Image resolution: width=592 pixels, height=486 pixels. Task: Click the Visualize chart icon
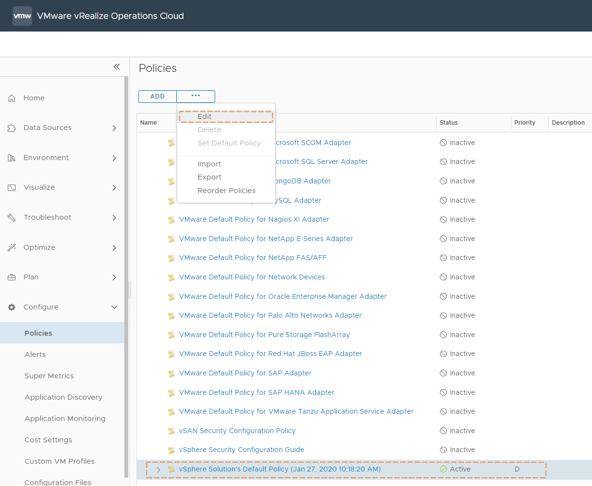point(12,188)
